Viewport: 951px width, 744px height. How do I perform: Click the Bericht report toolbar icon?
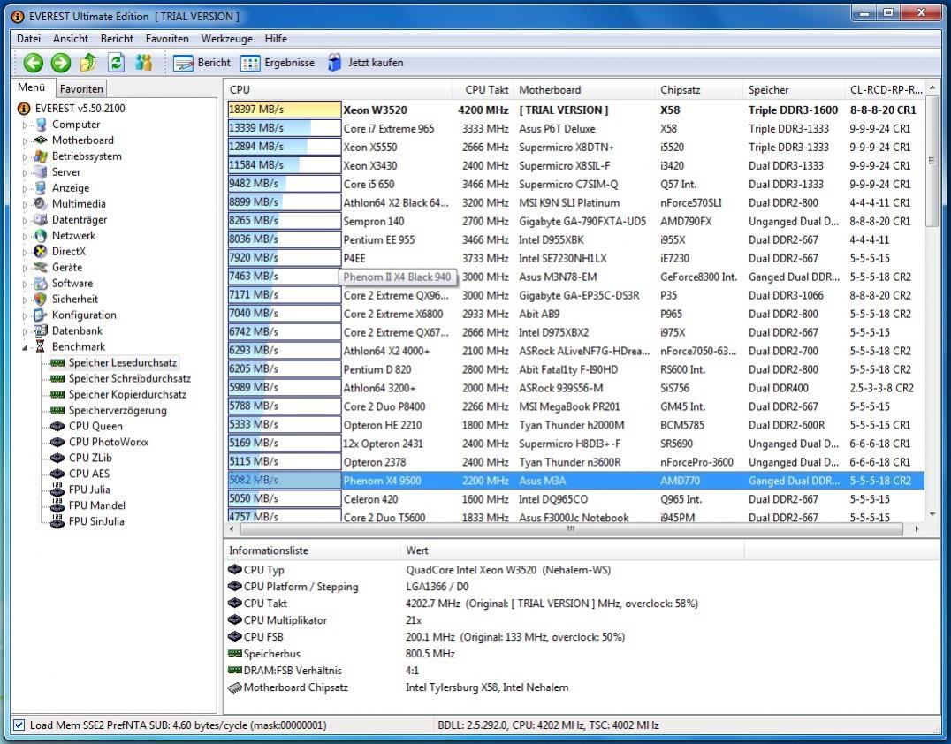pyautogui.click(x=183, y=63)
